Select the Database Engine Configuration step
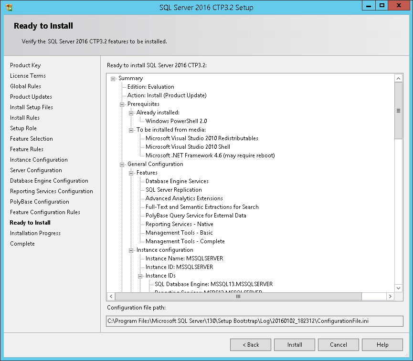This screenshot has width=413, height=361. pos(49,181)
